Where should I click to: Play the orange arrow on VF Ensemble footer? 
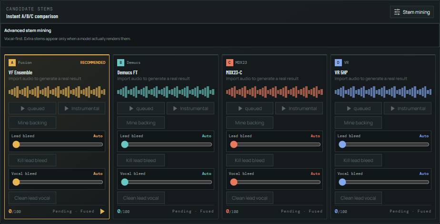pyautogui.click(x=102, y=211)
